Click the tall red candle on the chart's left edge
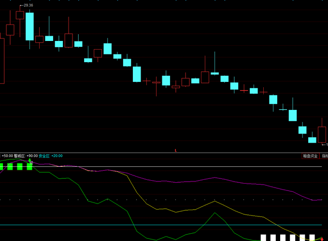The image size is (328, 241). click(1, 60)
